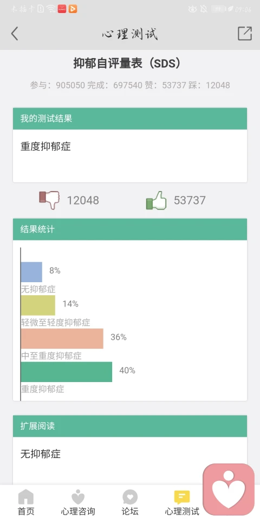Tap the orange 36% result bar

(62, 338)
